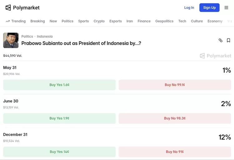Click the Indonesia breadcrumb link
This screenshot has width=234, height=160.
click(45, 37)
